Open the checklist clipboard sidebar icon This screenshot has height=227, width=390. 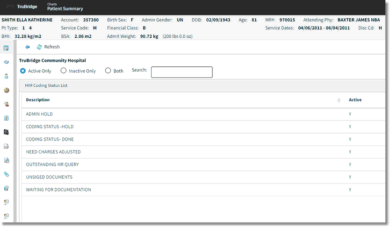pos(6,118)
